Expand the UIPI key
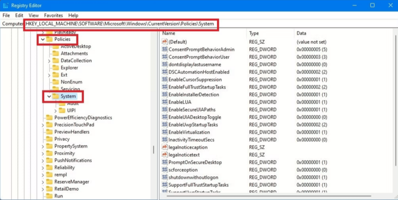The width and height of the screenshot is (398, 200). coord(55,111)
